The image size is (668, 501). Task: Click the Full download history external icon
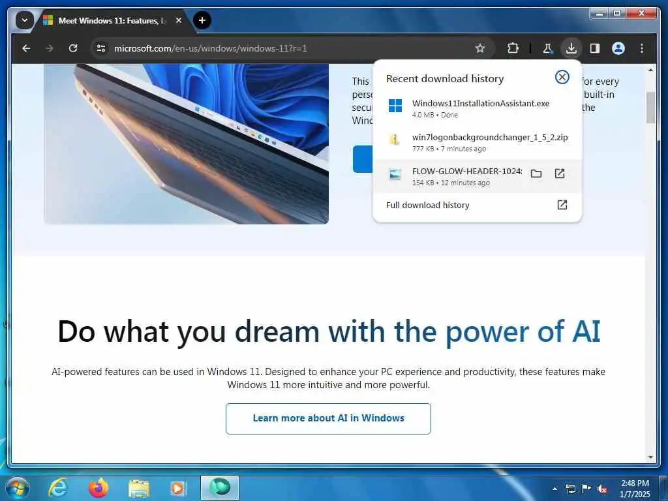[562, 205]
